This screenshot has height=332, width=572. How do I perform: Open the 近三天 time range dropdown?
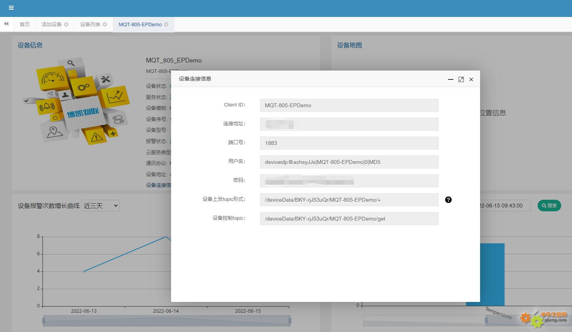click(x=100, y=206)
